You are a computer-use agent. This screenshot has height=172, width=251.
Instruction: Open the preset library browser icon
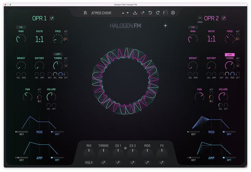point(85,13)
